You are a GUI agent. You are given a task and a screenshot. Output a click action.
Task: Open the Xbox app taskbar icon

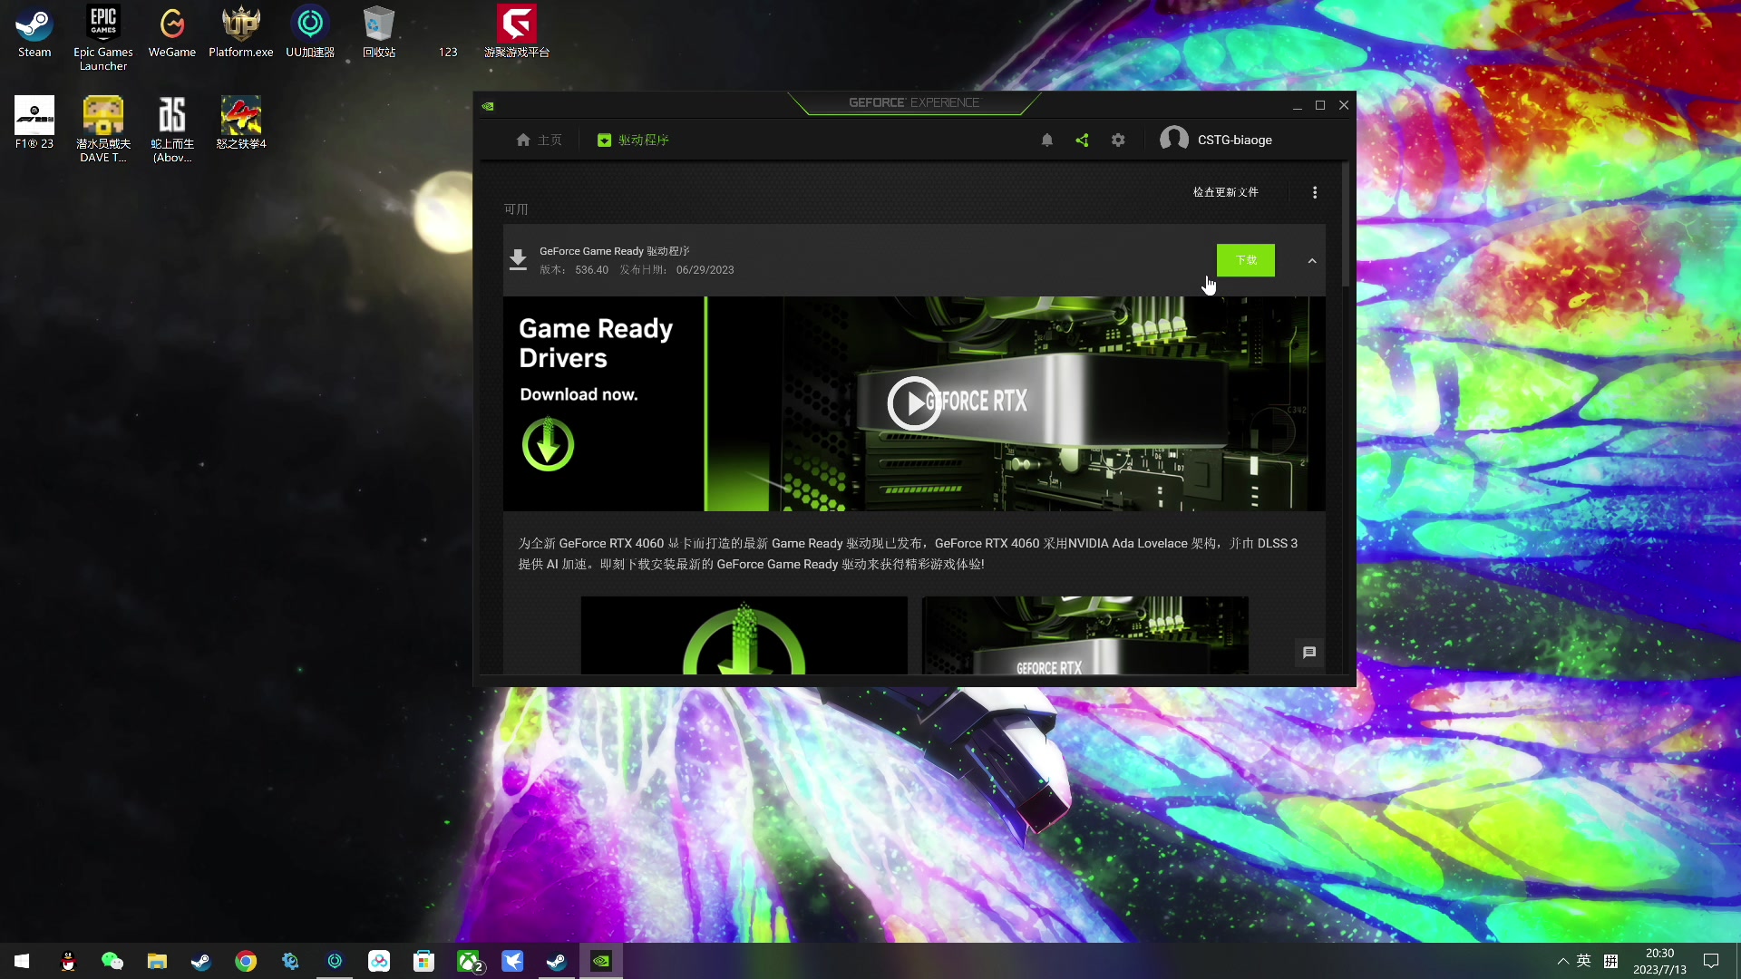[468, 961]
